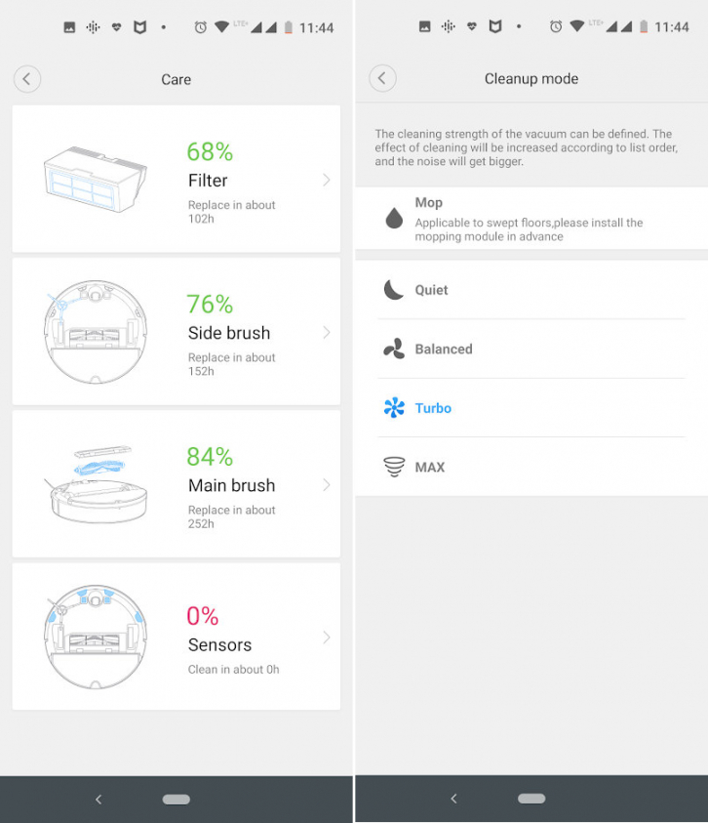Viewport: 708px width, 823px height.
Task: Choose the Mop mode entry
Action: (529, 218)
